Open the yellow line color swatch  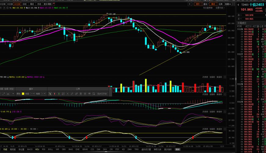pyautogui.click(x=23, y=94)
